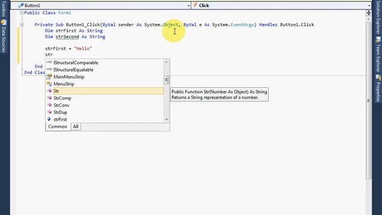Image resolution: width=382 pixels, height=215 pixels.
Task: Click IntelliSense list scroll up arrow
Action: tap(167, 62)
